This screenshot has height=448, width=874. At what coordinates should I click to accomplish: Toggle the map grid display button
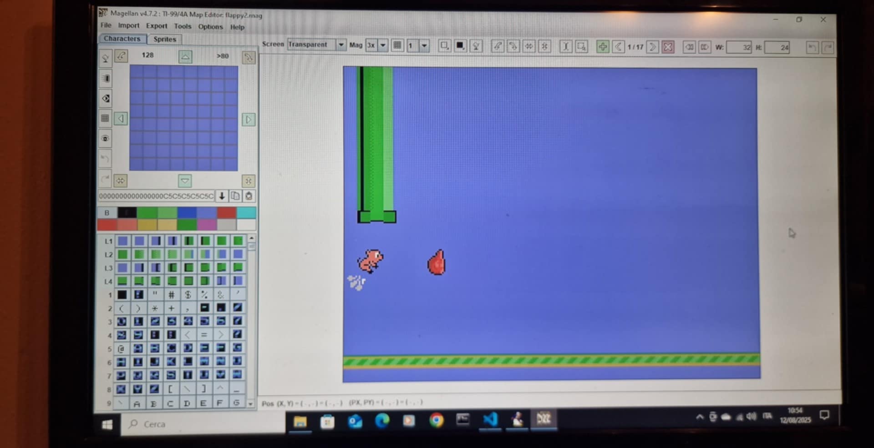(x=397, y=45)
